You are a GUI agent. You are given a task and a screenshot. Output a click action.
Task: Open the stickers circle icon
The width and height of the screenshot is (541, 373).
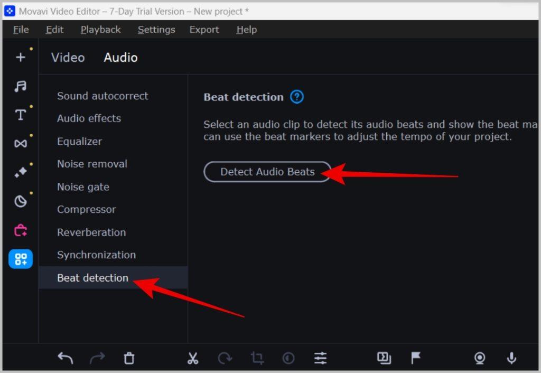[21, 201]
